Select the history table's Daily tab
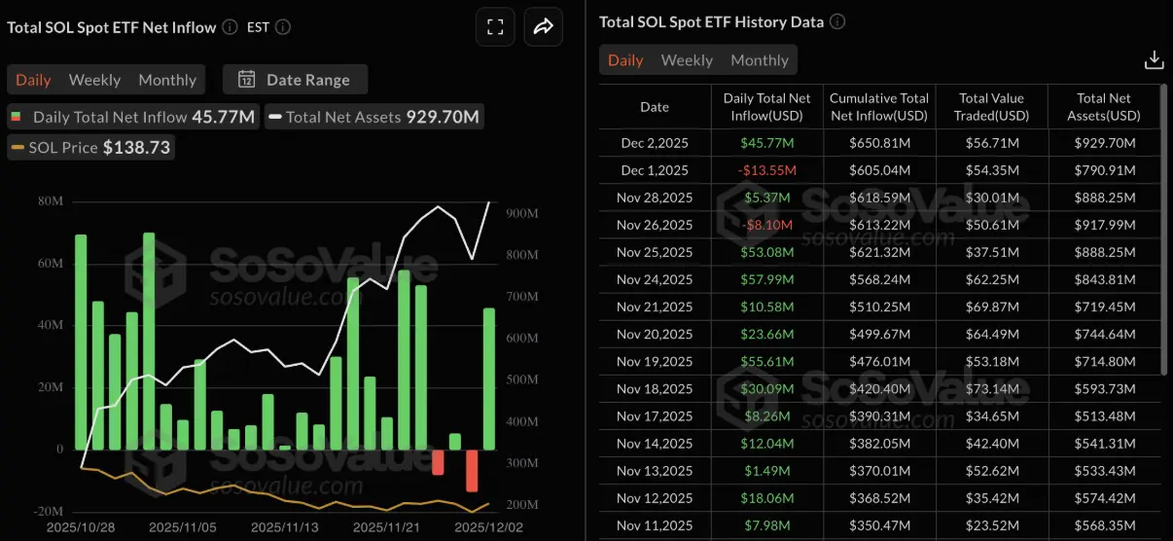 click(625, 60)
